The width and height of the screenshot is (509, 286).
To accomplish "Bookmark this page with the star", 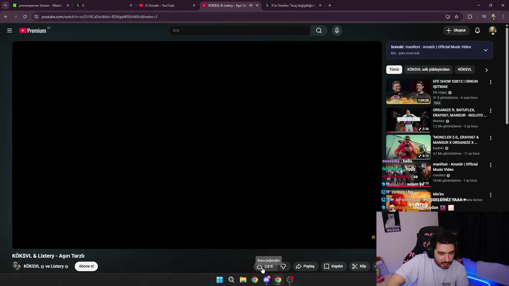I will 457,17.
